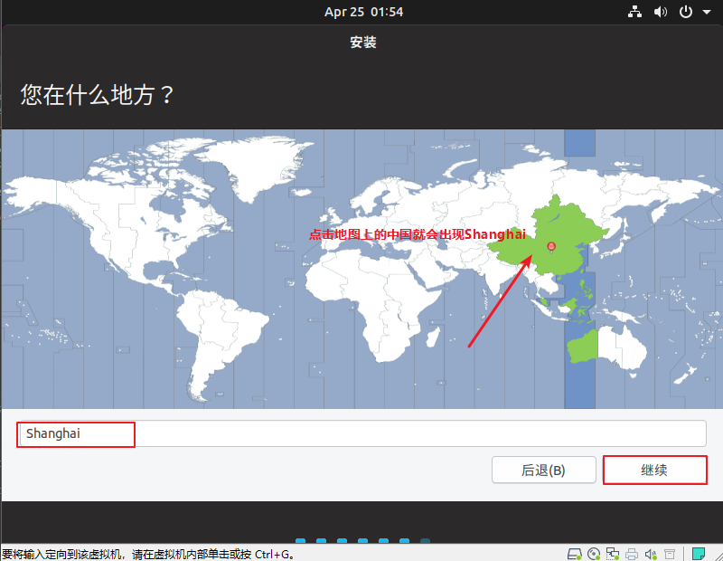723x561 pixels.
Task: Click the green Western Australia region on map
Action: tap(583, 347)
